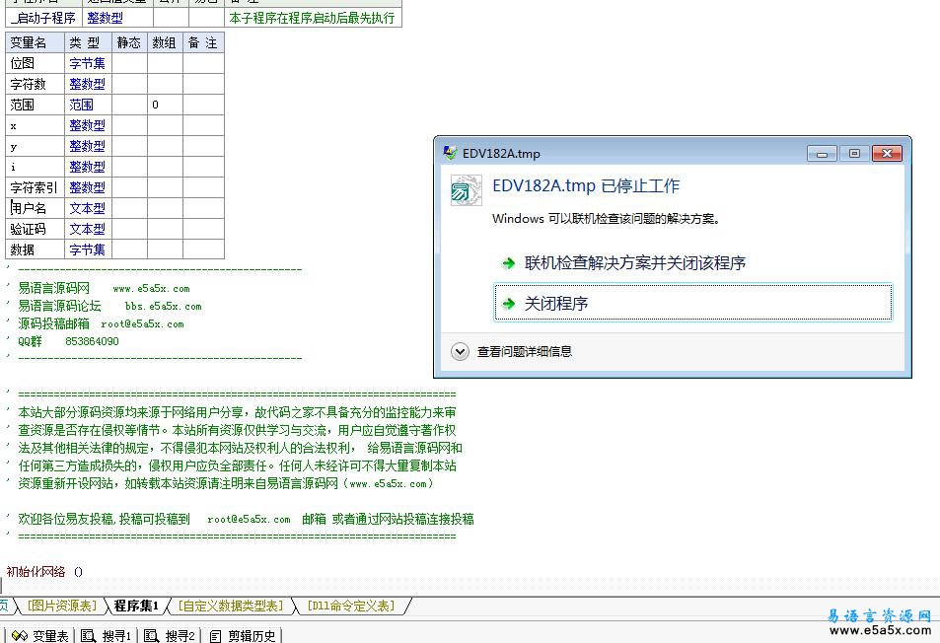Click the EDV182A.tmp title bar icon

[x=449, y=153]
